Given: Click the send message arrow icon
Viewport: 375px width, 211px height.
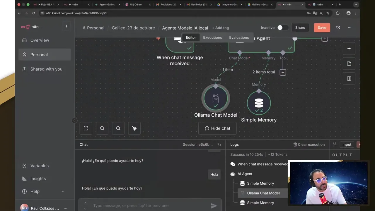Looking at the screenshot, I should point(214,206).
